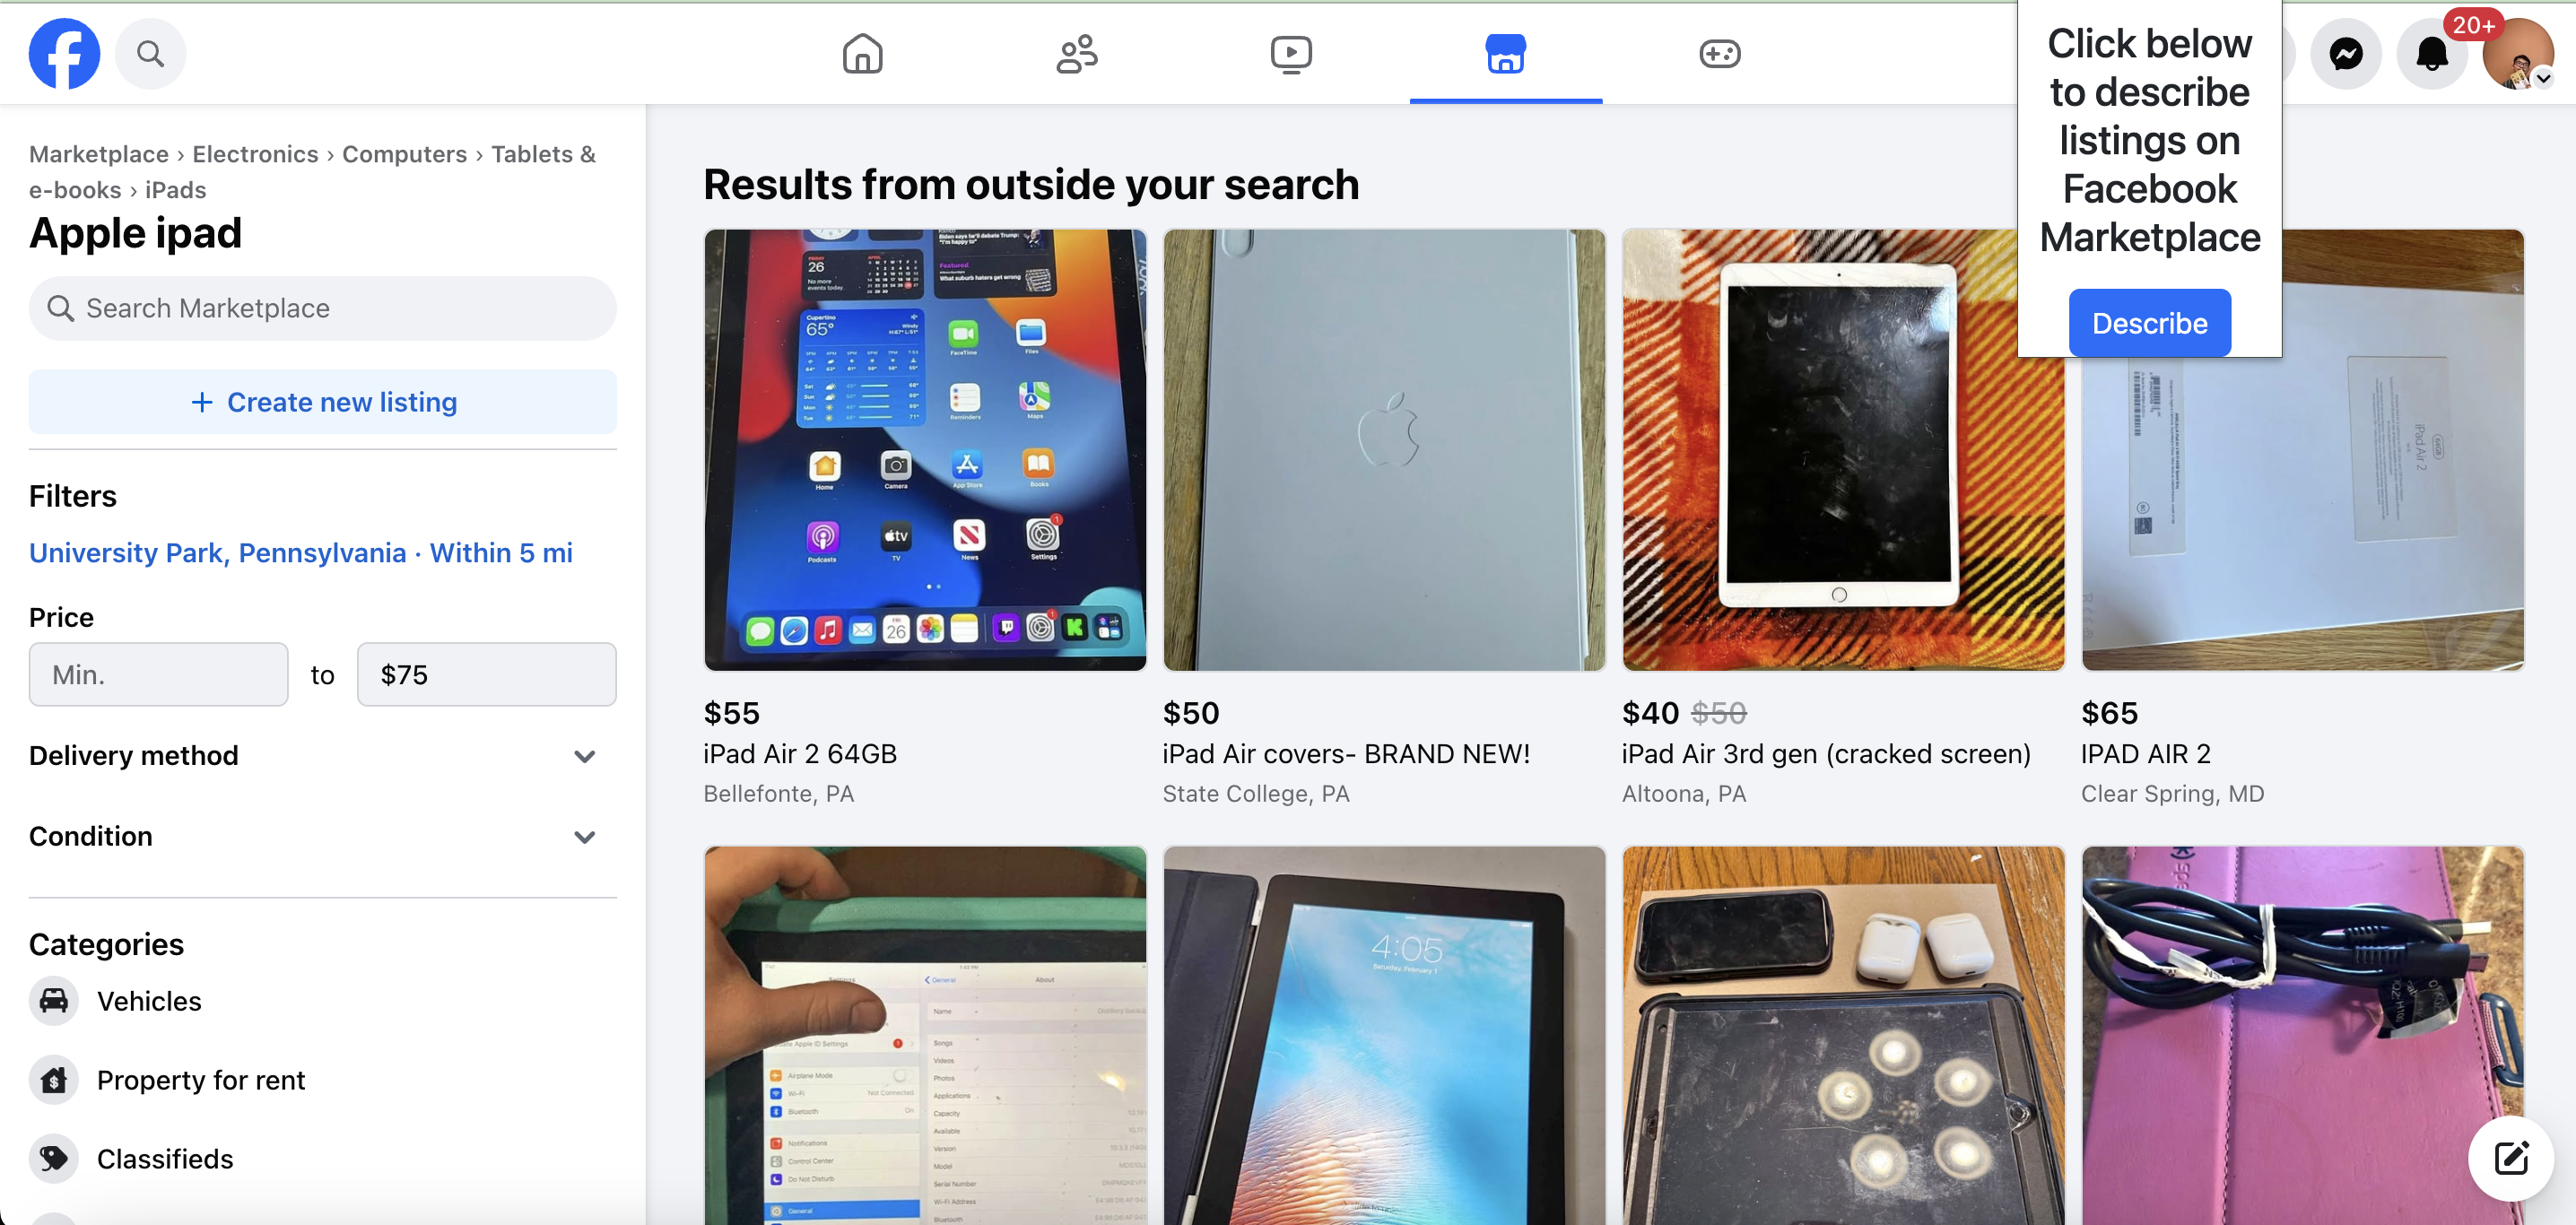Screen dimensions: 2576x1225
Task: Open Messenger chat icon
Action: coord(2345,54)
